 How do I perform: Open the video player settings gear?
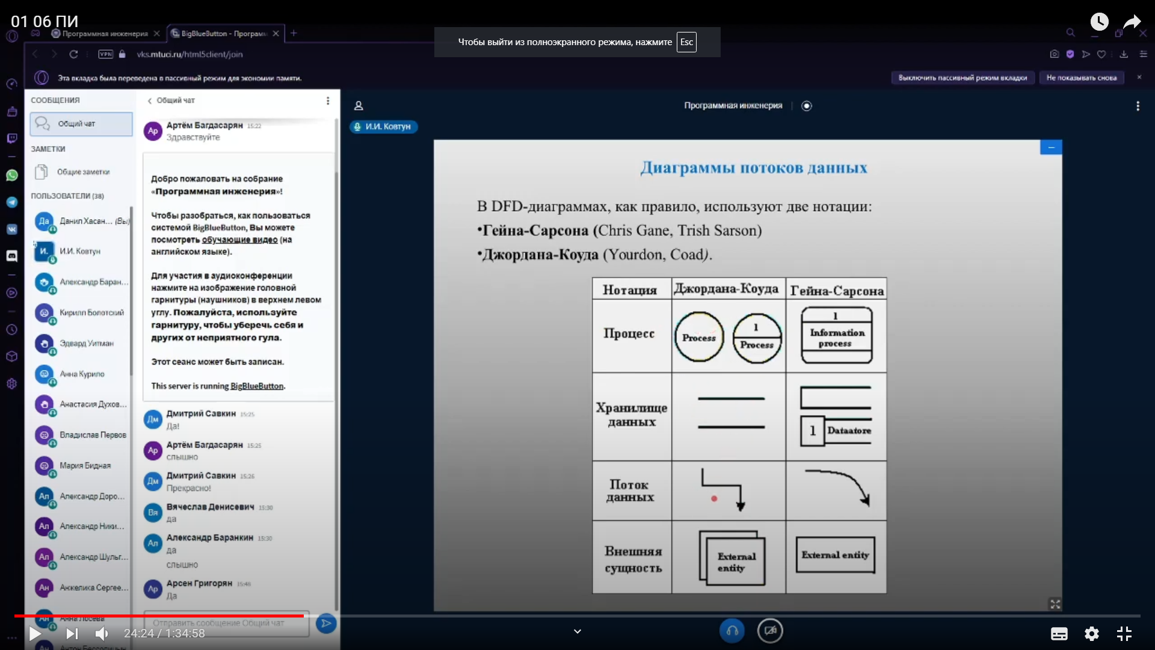pos(1091,634)
